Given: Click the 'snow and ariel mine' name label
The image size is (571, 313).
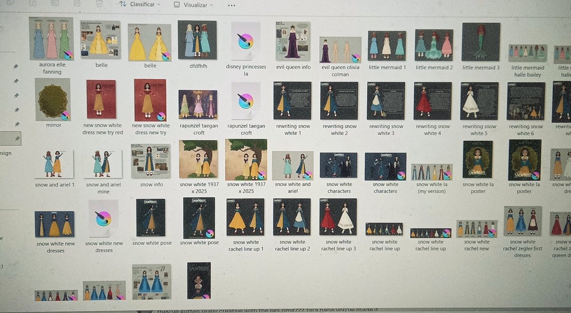Looking at the screenshot, I should (103, 188).
